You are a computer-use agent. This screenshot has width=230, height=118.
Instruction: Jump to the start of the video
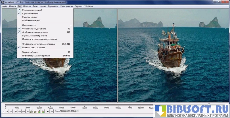pyautogui.click(x=15, y=112)
